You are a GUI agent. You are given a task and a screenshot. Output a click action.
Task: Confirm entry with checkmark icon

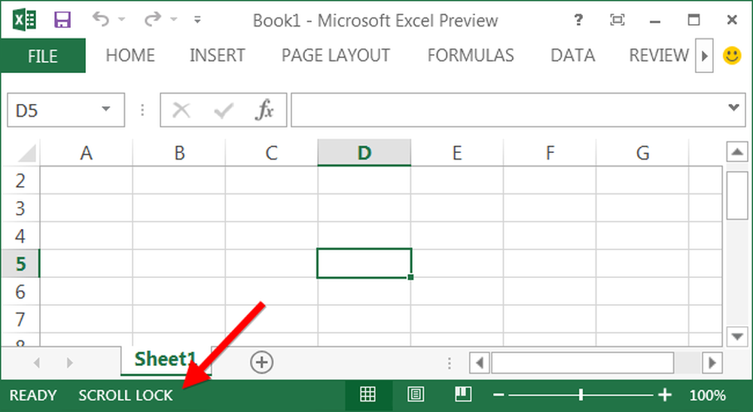(x=224, y=111)
